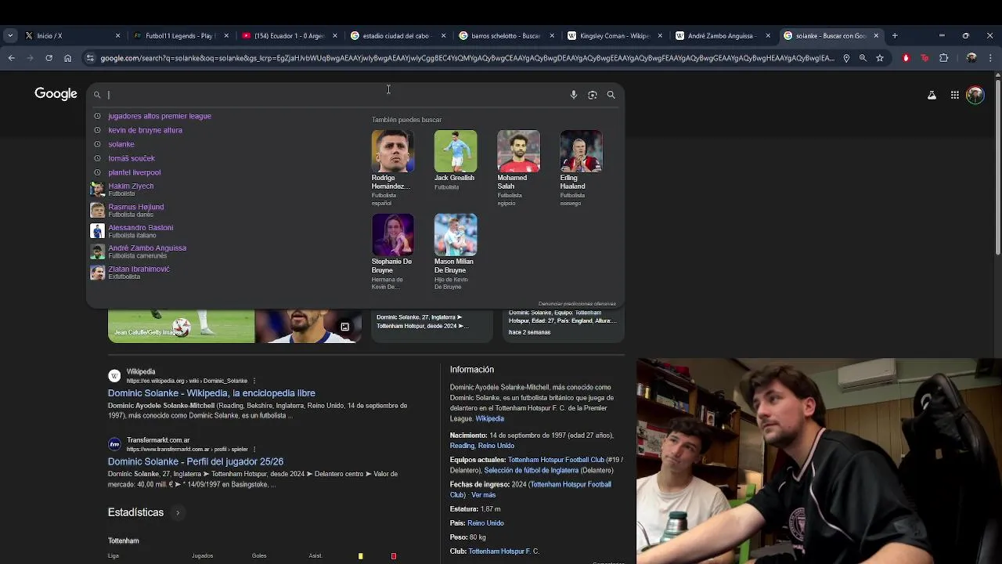Click Ver más link in info panel

click(x=483, y=495)
